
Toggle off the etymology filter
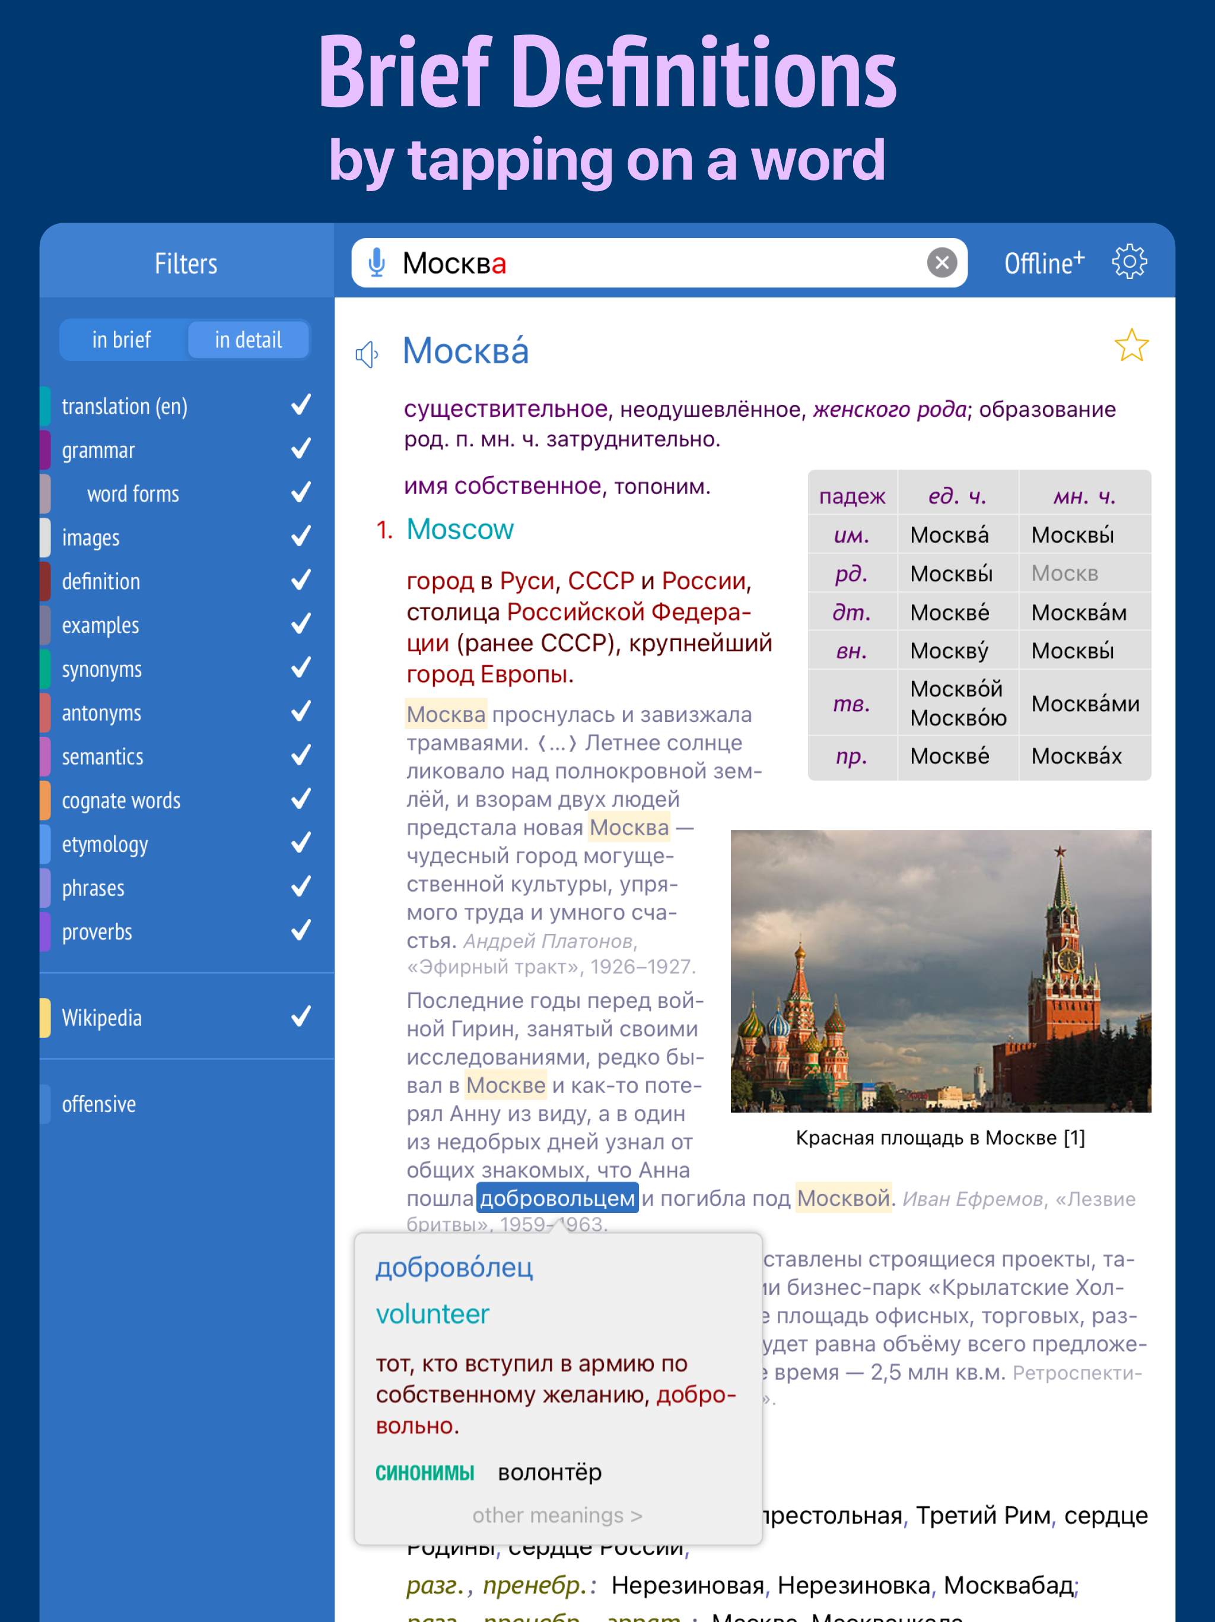(x=299, y=843)
